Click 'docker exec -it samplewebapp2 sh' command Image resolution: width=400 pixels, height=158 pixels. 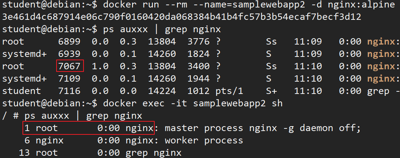pyautogui.click(x=193, y=103)
